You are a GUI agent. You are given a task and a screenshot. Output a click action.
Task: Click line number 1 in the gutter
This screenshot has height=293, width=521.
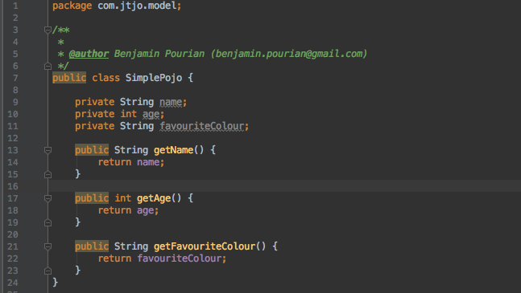15,6
